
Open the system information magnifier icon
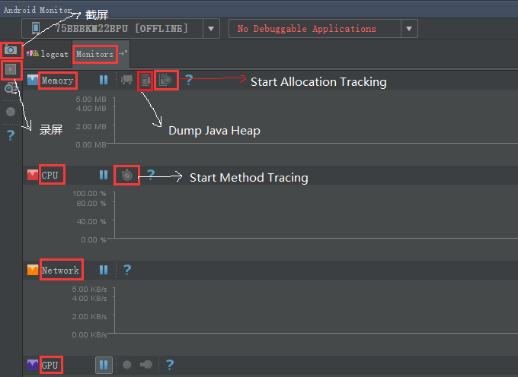11,89
